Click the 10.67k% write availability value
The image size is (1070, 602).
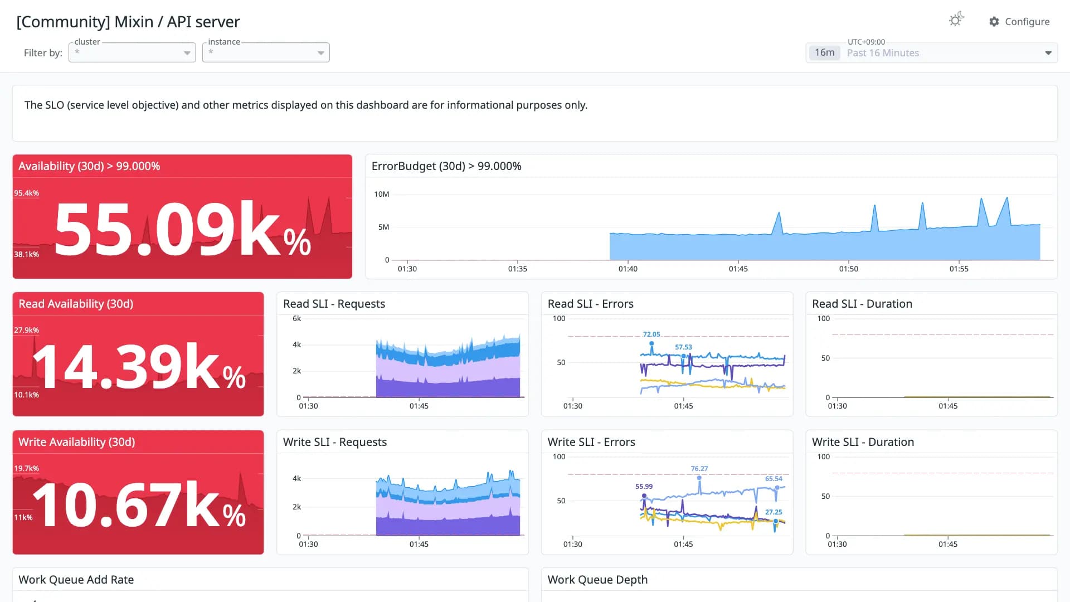139,505
